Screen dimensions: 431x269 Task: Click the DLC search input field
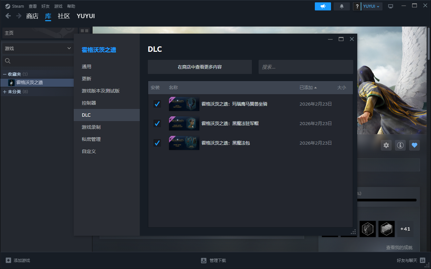pos(305,67)
